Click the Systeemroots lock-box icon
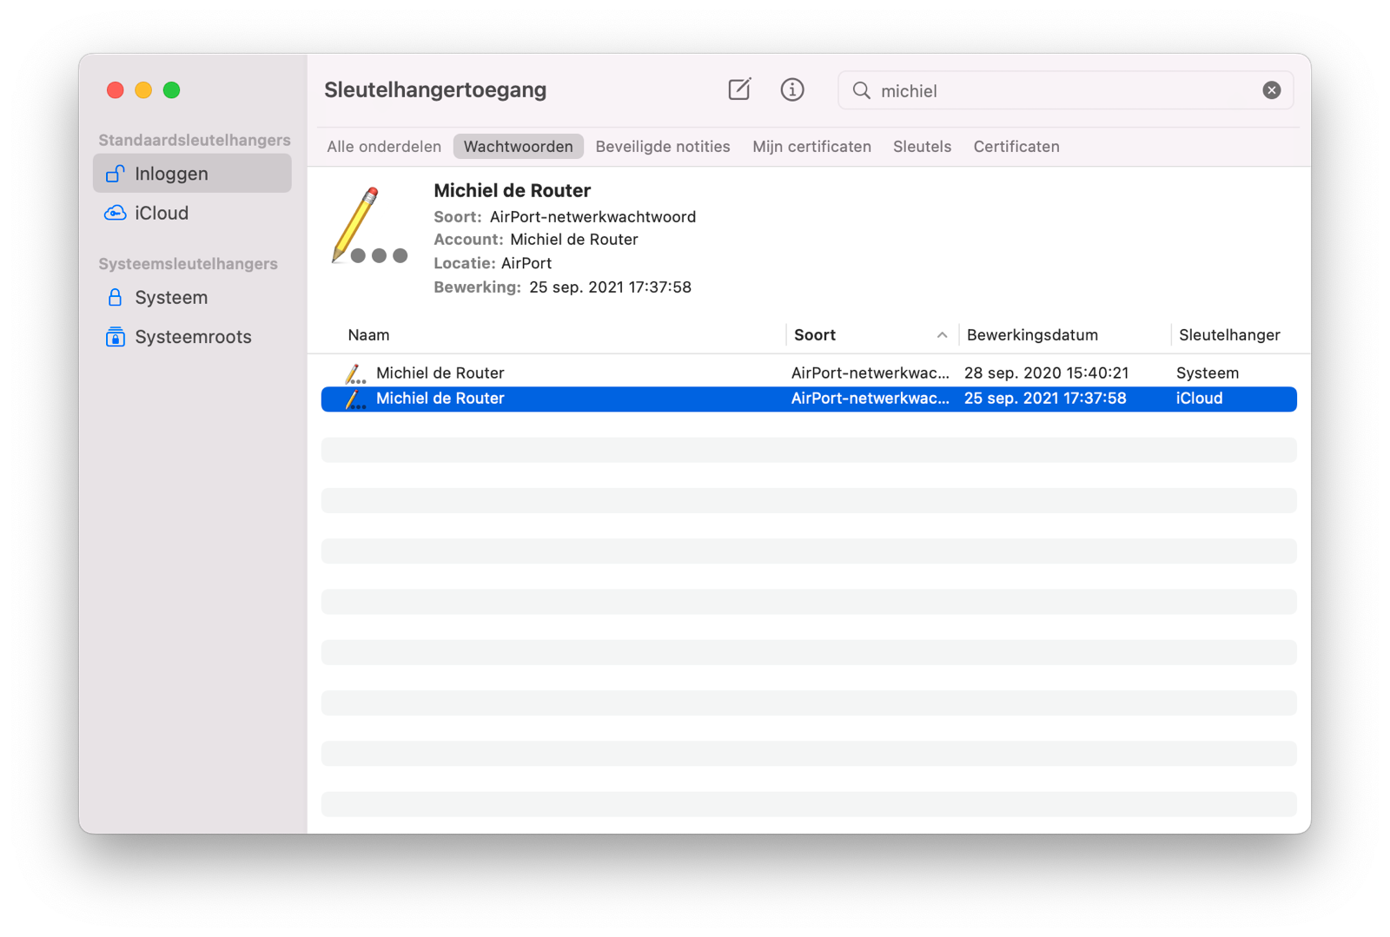 tap(115, 337)
